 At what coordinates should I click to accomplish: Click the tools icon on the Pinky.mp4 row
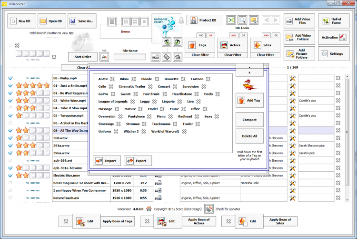[x=293, y=78]
